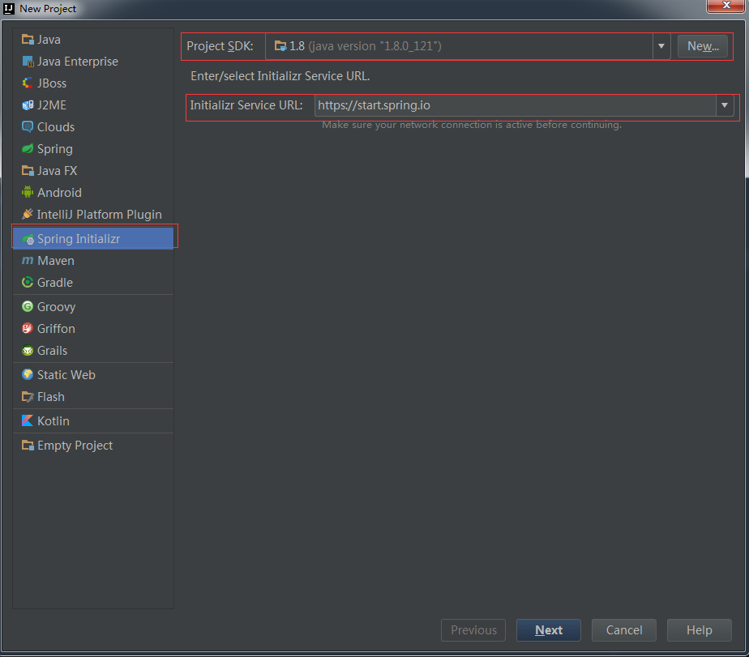Click the Java folder icon
Viewport: 749px width, 657px height.
coord(28,40)
